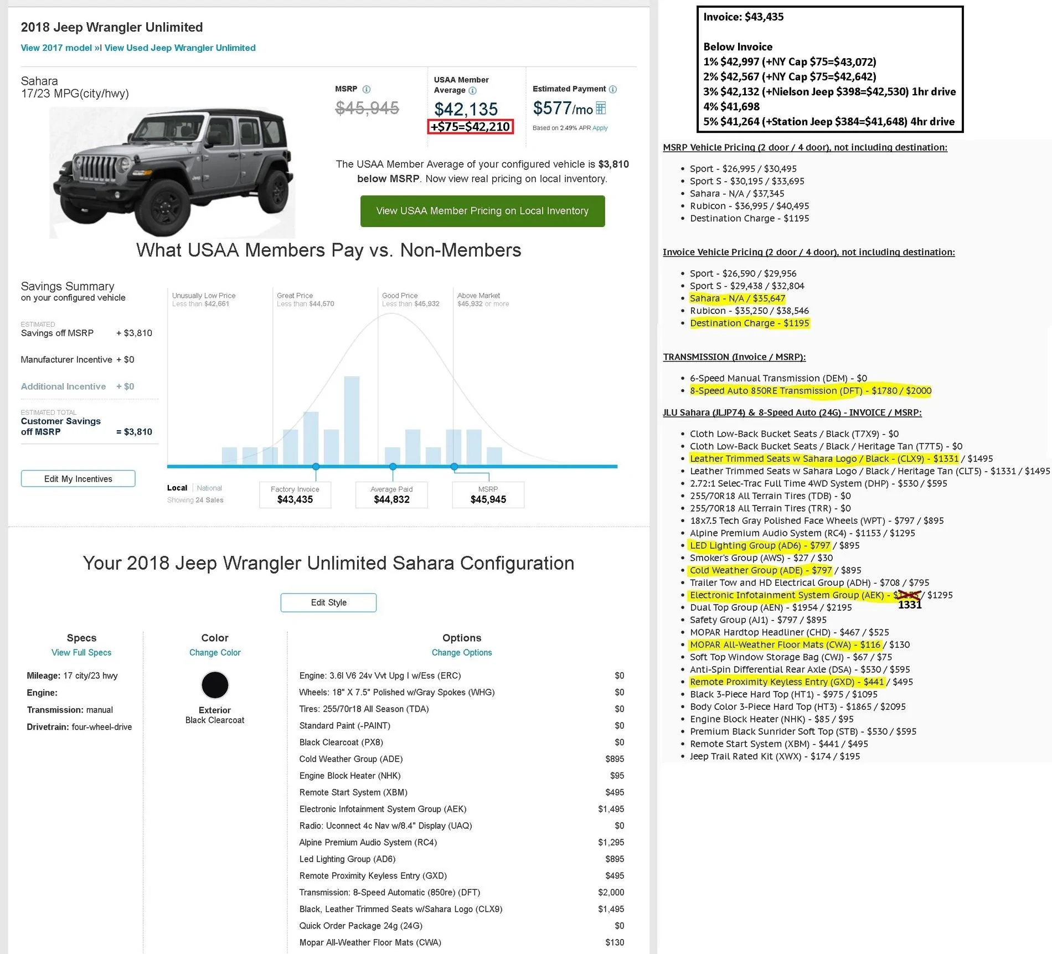Click the 5% $41,264 Station Jeep line

point(829,121)
